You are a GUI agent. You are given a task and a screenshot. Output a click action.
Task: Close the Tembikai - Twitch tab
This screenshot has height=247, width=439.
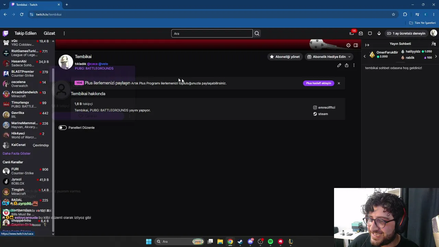(x=59, y=4)
